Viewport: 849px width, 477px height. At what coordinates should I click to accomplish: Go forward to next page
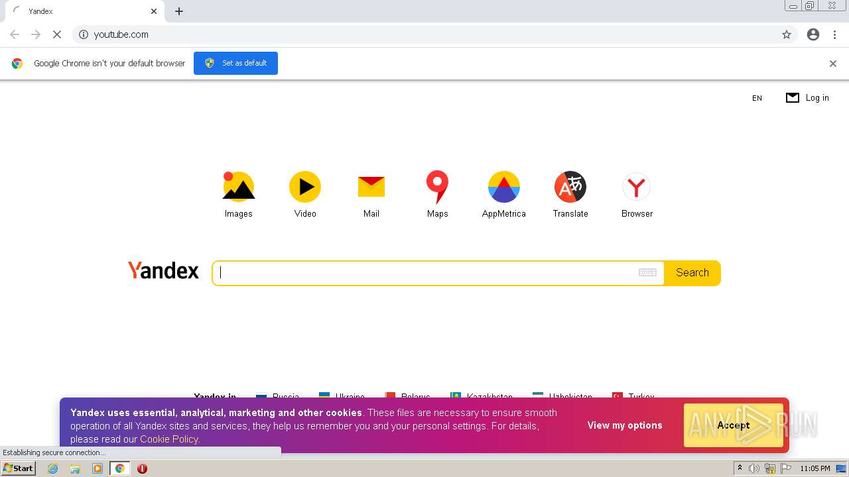[36, 34]
